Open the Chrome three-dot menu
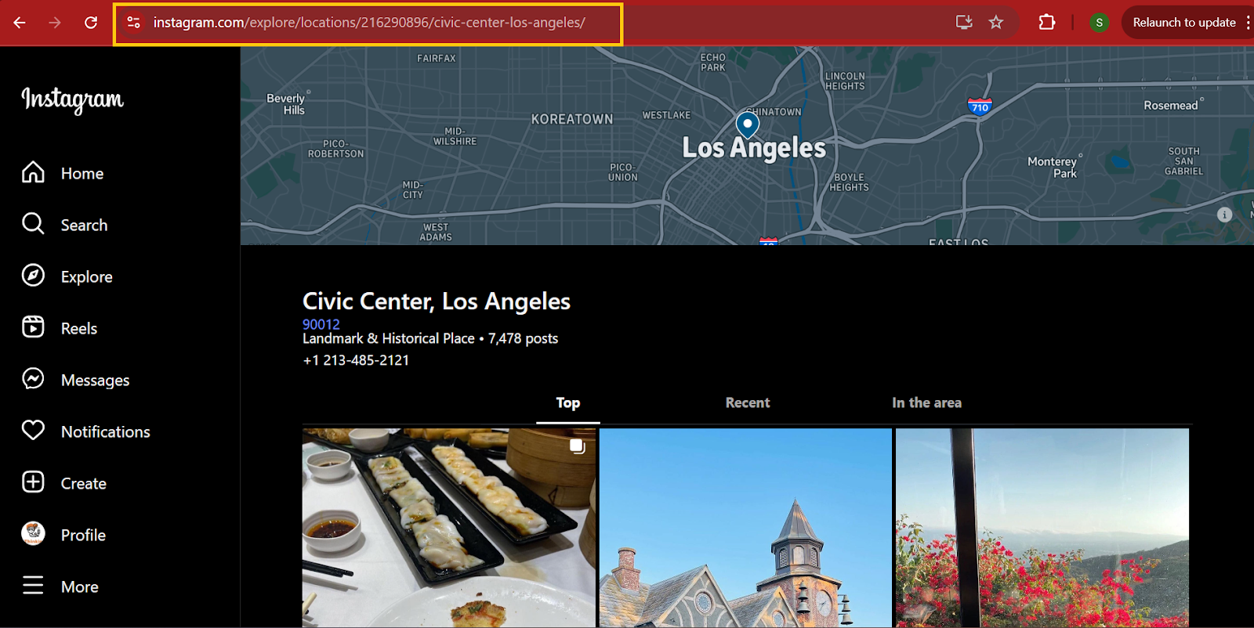 click(x=1248, y=23)
